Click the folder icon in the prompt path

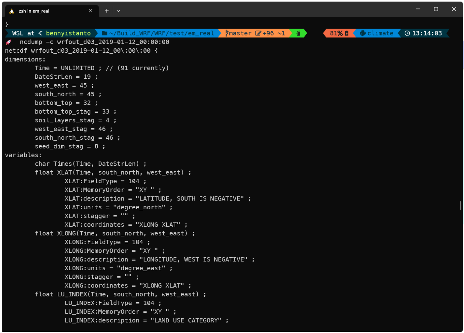pyautogui.click(x=105, y=33)
